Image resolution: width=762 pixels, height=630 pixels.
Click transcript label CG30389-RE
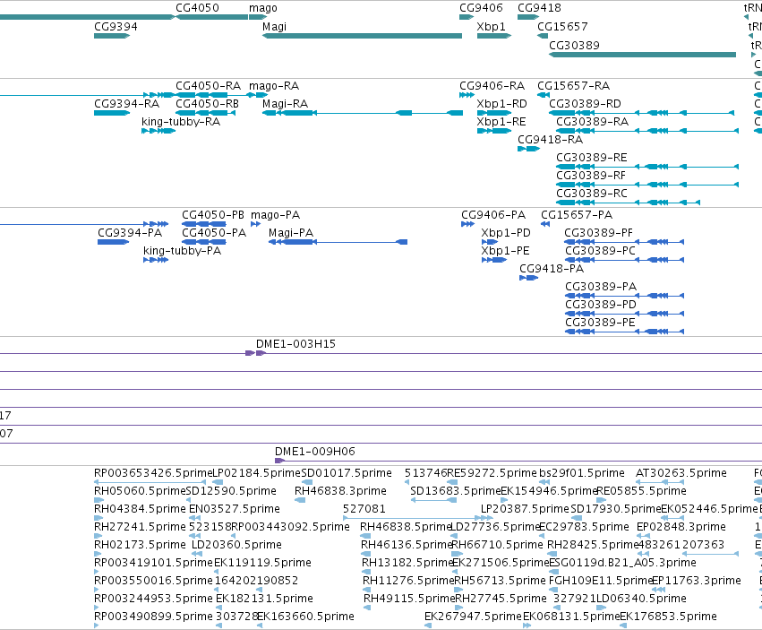[592, 158]
